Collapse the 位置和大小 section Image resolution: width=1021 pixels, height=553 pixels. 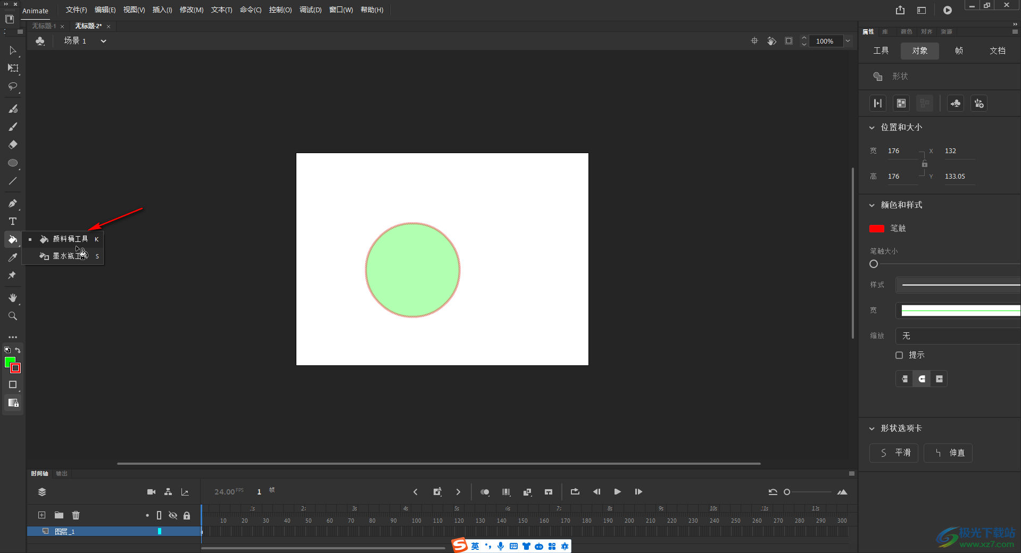871,128
